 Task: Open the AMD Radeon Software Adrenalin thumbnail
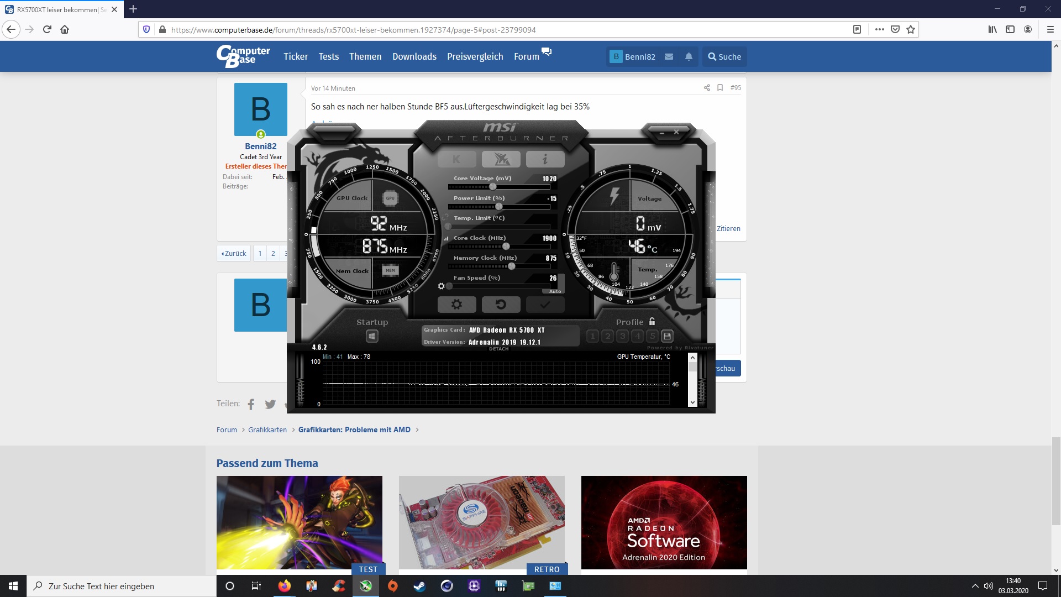(x=664, y=522)
